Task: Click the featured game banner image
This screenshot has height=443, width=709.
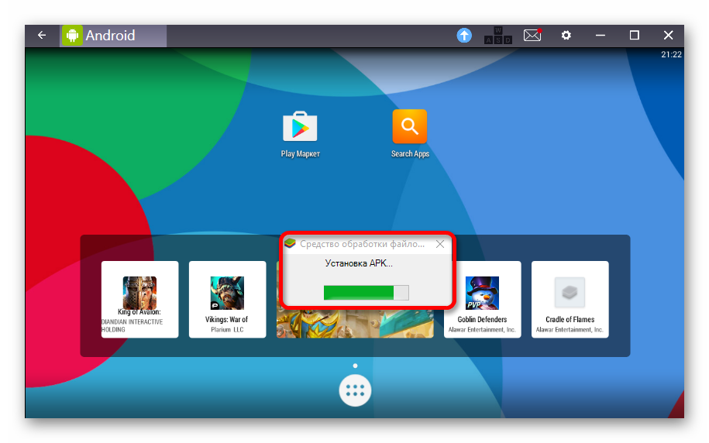Action: coord(355,323)
